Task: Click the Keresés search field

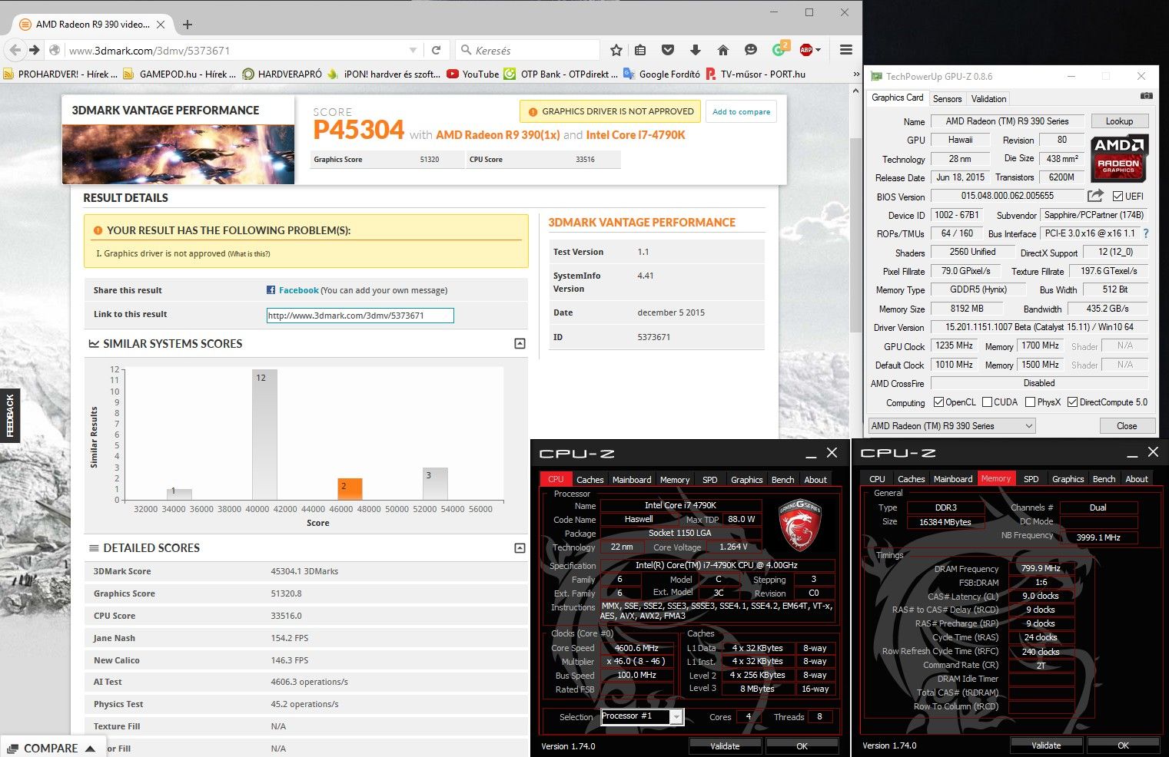Action: click(x=527, y=50)
